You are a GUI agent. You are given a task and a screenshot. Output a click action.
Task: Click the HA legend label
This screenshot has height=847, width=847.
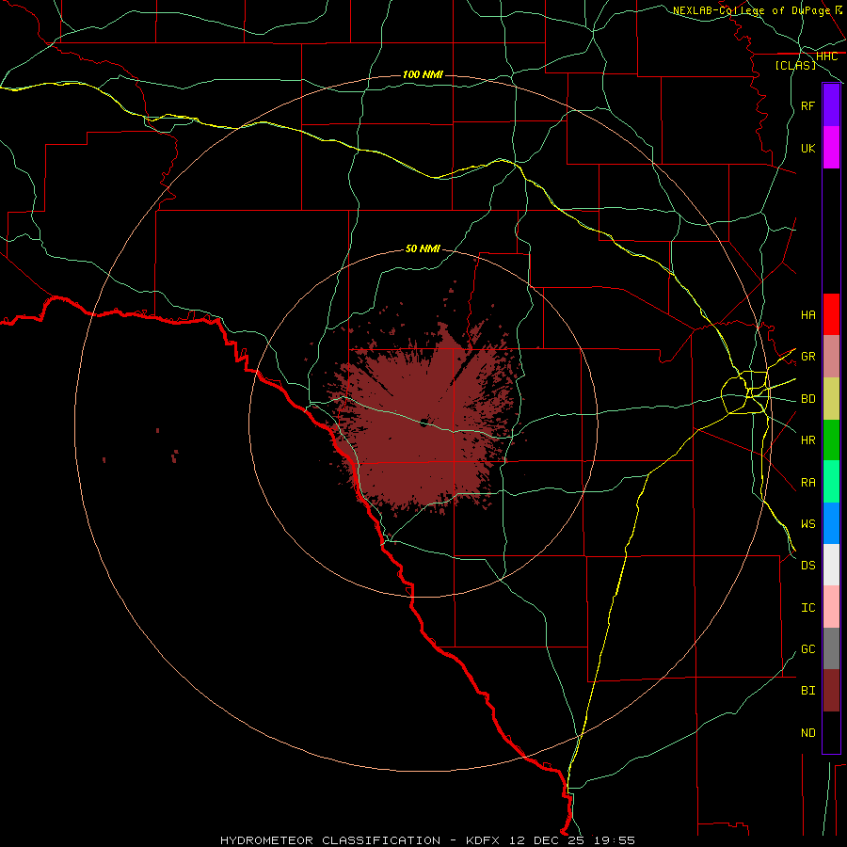808,314
